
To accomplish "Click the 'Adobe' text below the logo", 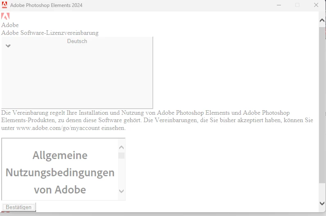I will point(10,25).
